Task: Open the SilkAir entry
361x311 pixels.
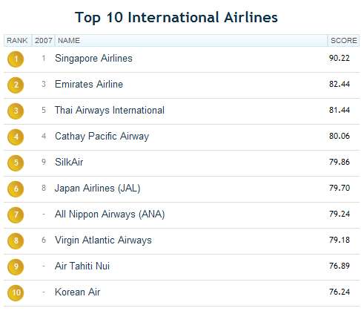Action: (69, 162)
